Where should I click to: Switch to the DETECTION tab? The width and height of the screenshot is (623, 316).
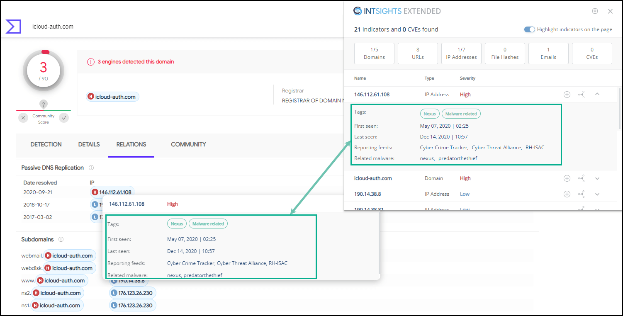(46, 145)
